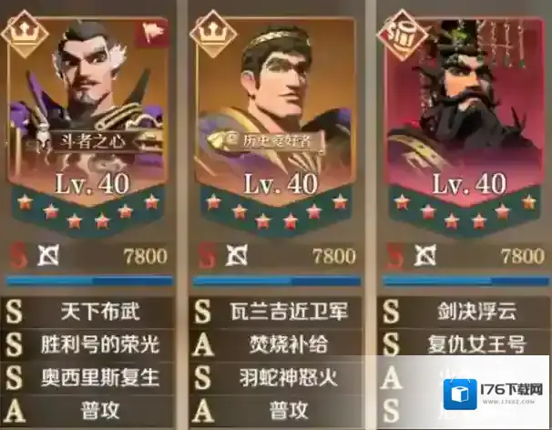
Task: Choose the 羽蛇神怒火 skill row
Action: (x=276, y=377)
